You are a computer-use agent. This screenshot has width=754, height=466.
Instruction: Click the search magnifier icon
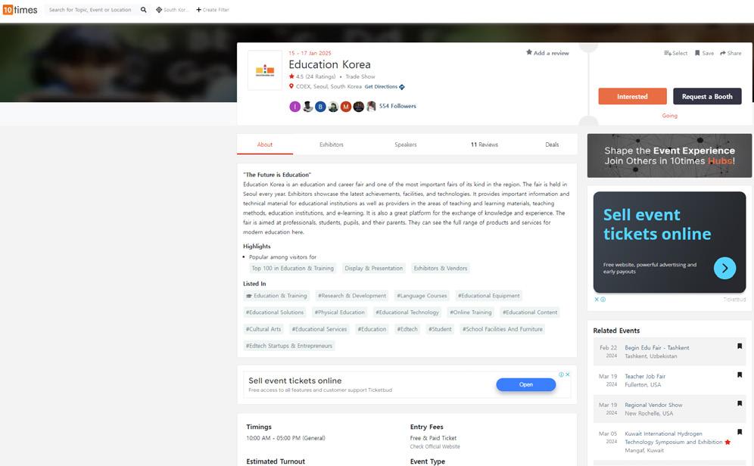(143, 10)
